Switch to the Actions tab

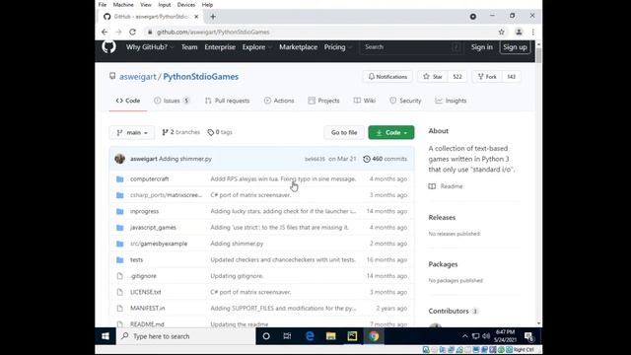point(279,101)
